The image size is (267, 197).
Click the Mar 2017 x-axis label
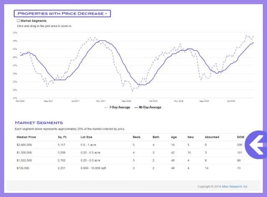[48, 101]
